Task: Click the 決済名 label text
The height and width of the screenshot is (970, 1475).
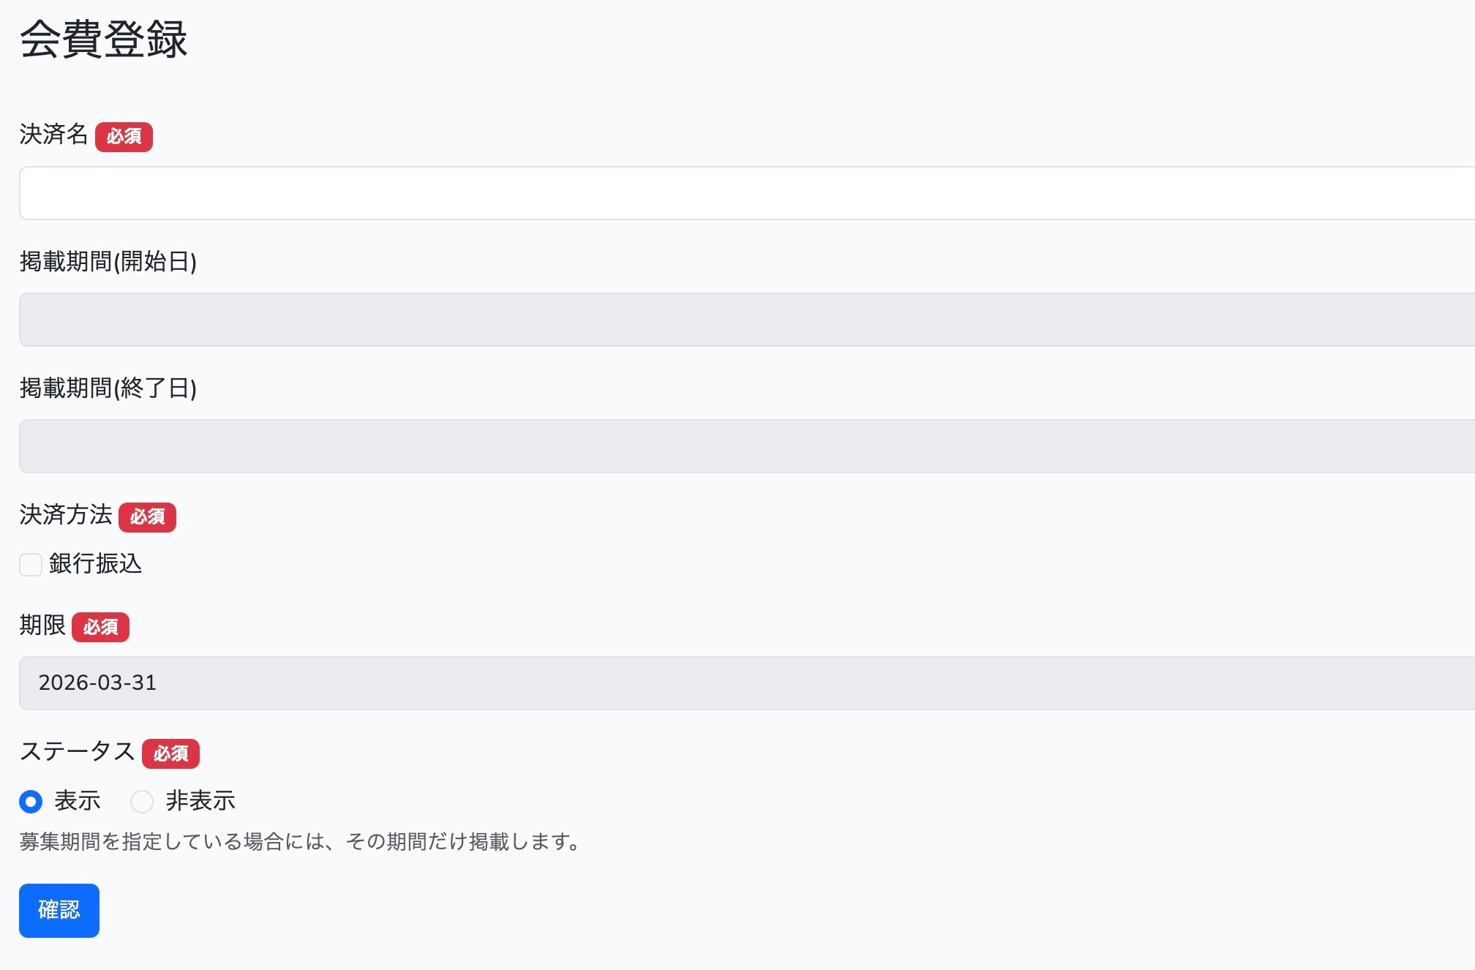Action: coord(53,135)
